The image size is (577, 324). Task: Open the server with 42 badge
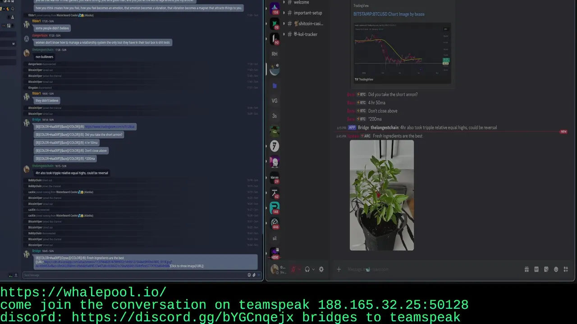point(275,193)
